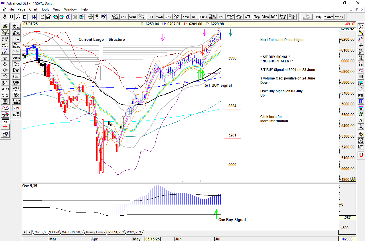This screenshot has width=365, height=241.
Task: Toggle the Mov Ave overlay button
Action: coord(16,64)
